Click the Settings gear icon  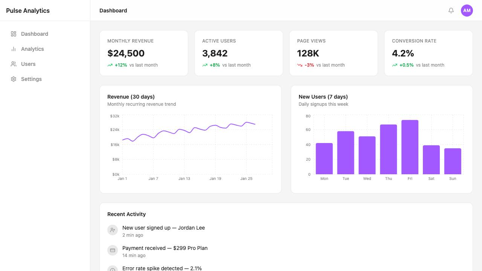[x=14, y=79]
